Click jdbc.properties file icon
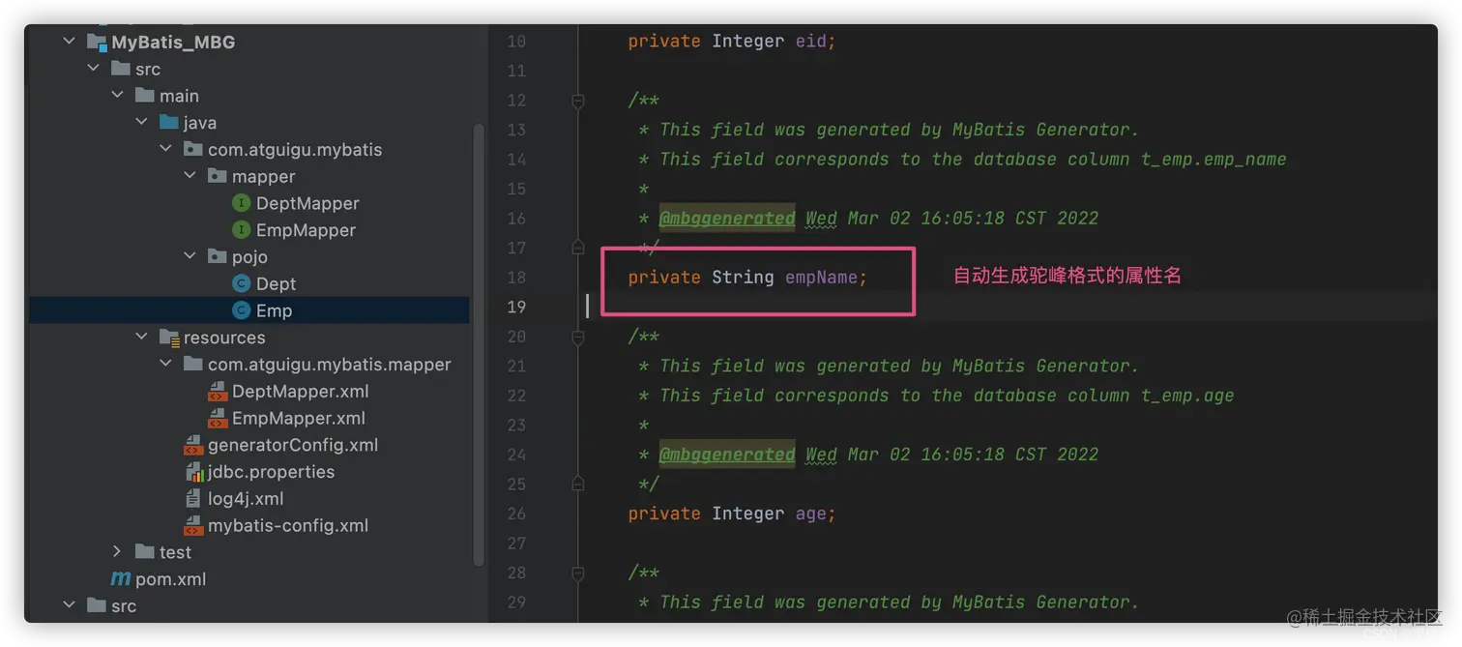This screenshot has height=647, width=1462. point(193,472)
